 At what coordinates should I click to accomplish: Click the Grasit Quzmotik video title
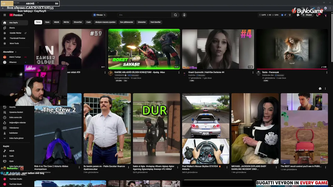click(206, 72)
